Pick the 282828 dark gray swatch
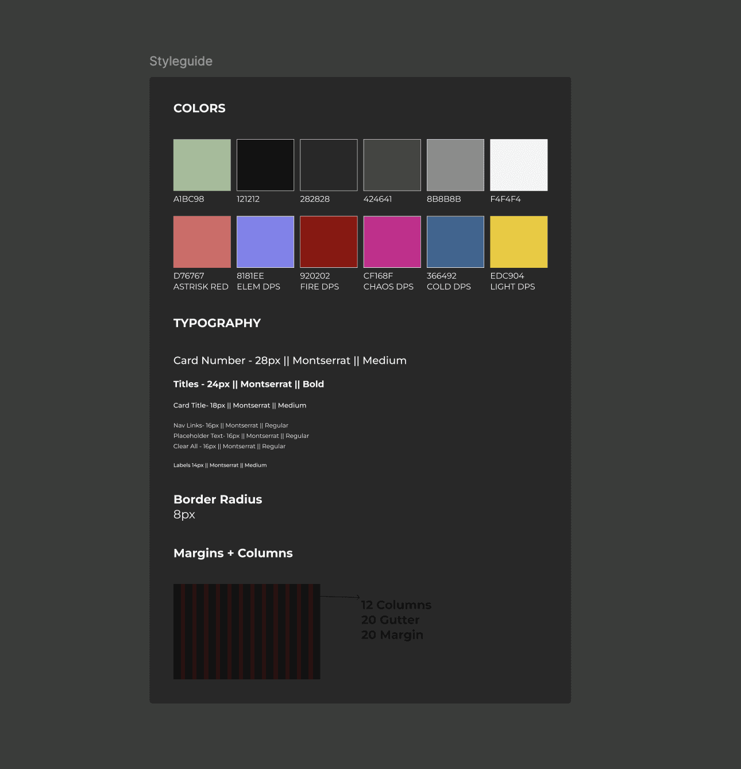 [x=329, y=165]
